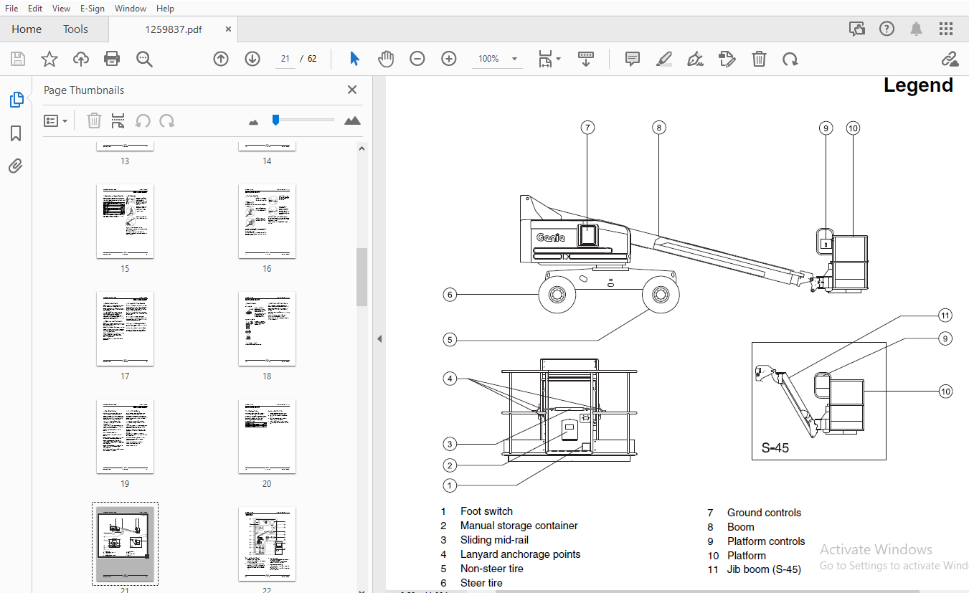Reduce thumbnail size small mountains icon
Screen dimensions: 969x593
[x=253, y=122]
